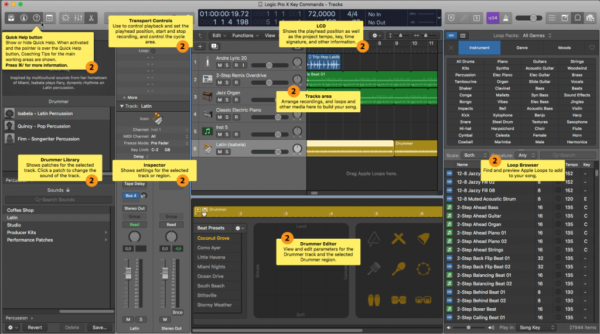
Task: Open the Edit menu in Tracks area
Action: pyautogui.click(x=219, y=36)
